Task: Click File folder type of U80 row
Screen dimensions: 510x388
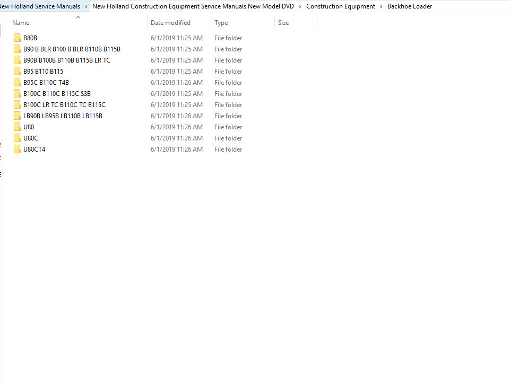Action: (x=228, y=127)
